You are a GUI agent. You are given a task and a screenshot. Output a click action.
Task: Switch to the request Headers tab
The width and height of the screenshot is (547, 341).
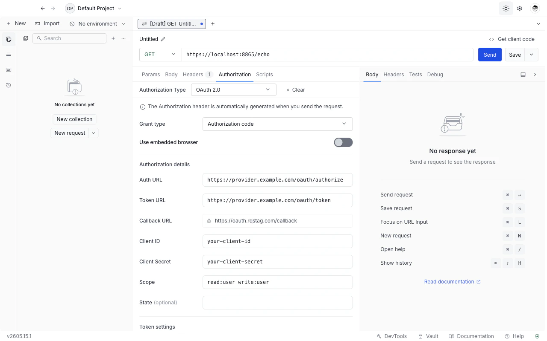pyautogui.click(x=197, y=75)
